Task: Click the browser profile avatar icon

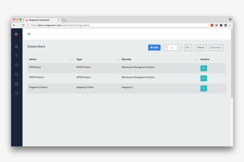Action: 230,19
